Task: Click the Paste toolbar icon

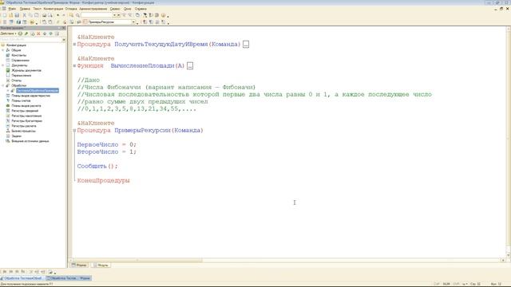Action: [x=37, y=15]
